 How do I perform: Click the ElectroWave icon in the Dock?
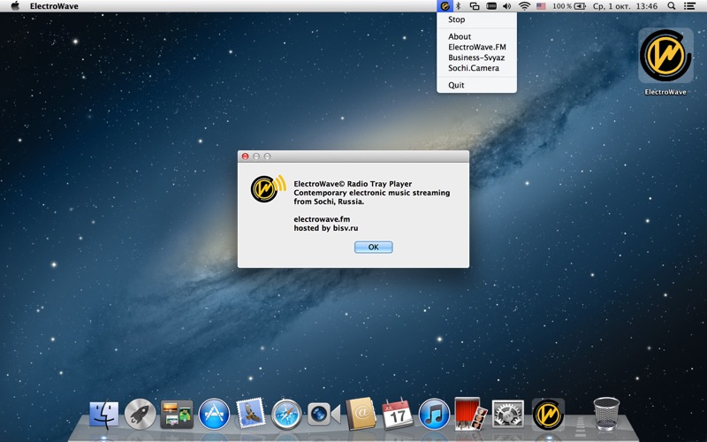tap(548, 414)
